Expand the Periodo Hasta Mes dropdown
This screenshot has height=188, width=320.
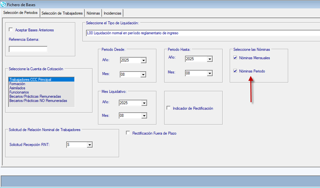click(209, 73)
